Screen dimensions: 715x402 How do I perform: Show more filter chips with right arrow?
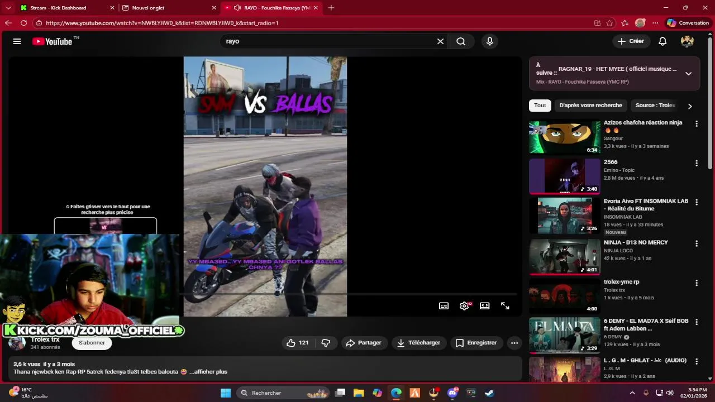pyautogui.click(x=690, y=106)
